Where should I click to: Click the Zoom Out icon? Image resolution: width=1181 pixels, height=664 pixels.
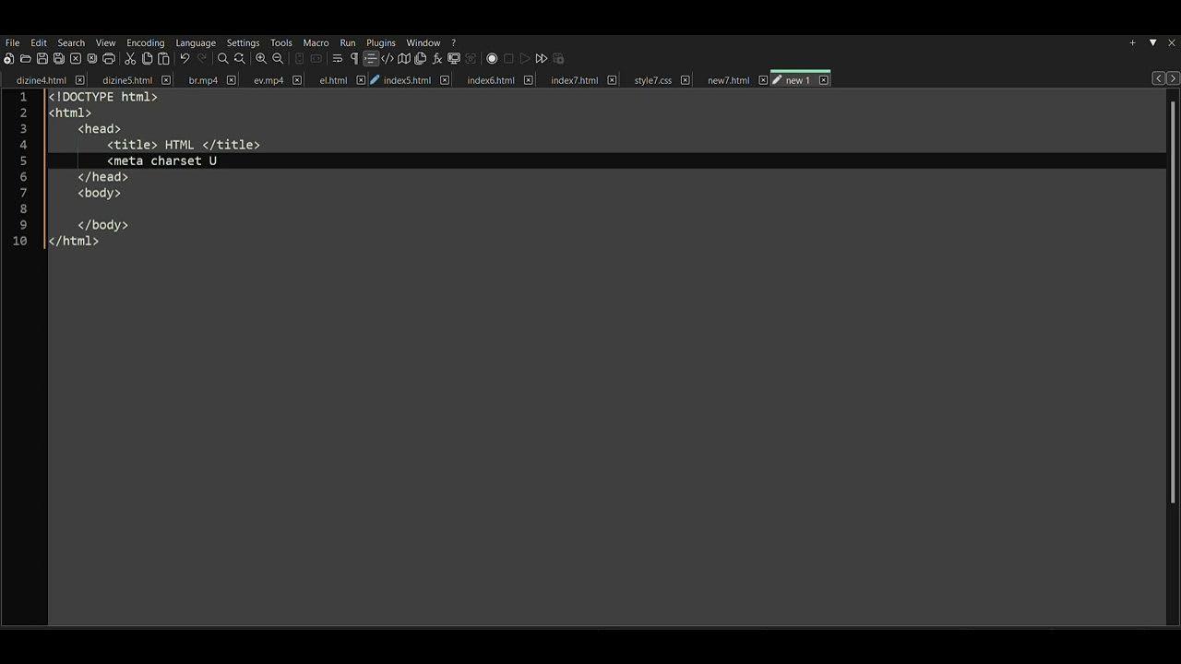(278, 58)
